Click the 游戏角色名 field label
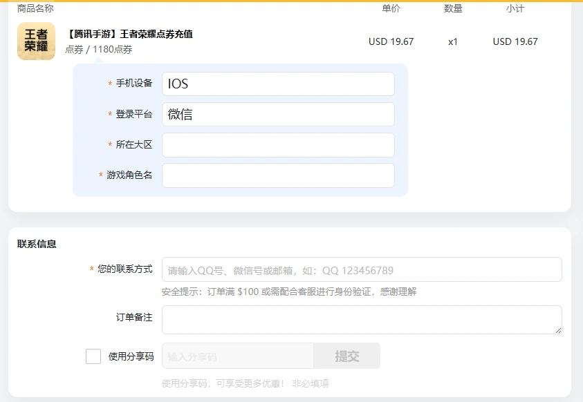The width and height of the screenshot is (583, 402). click(x=129, y=175)
